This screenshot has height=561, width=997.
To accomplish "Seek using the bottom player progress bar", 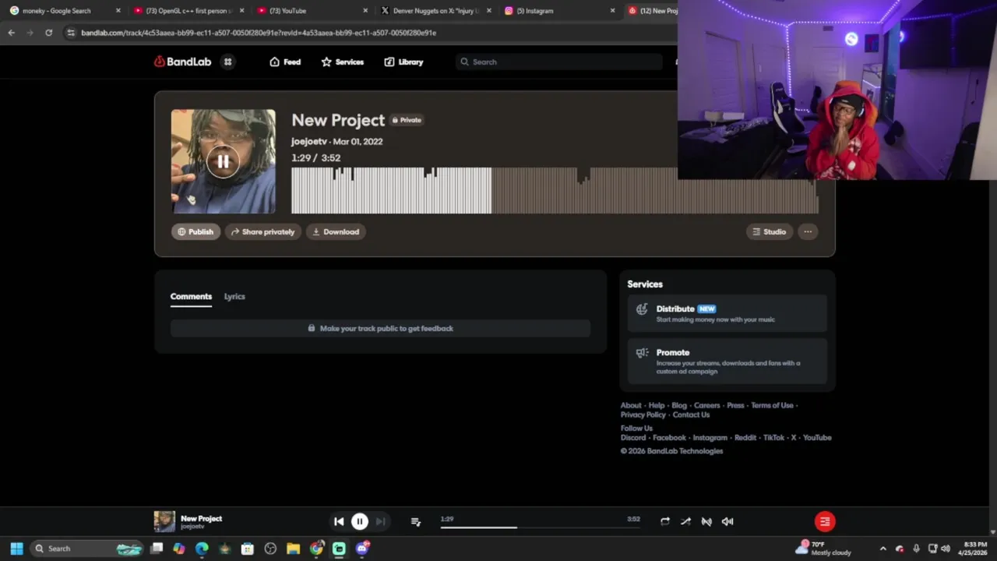I will click(540, 527).
